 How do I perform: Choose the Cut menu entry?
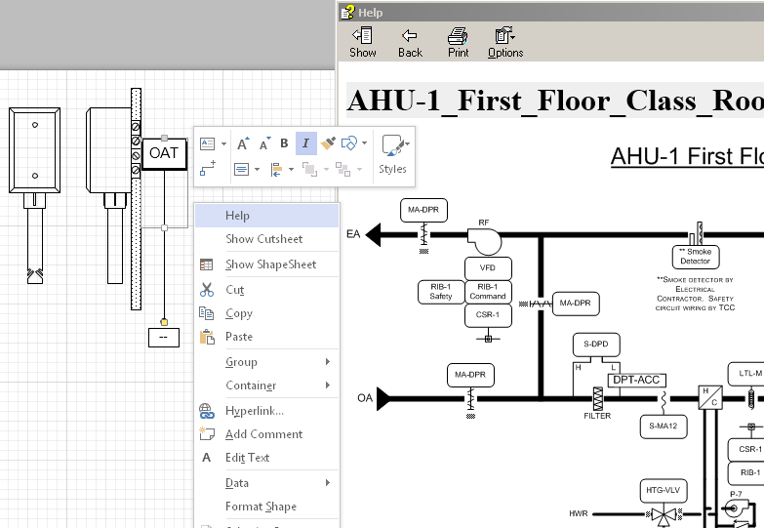[267, 290]
